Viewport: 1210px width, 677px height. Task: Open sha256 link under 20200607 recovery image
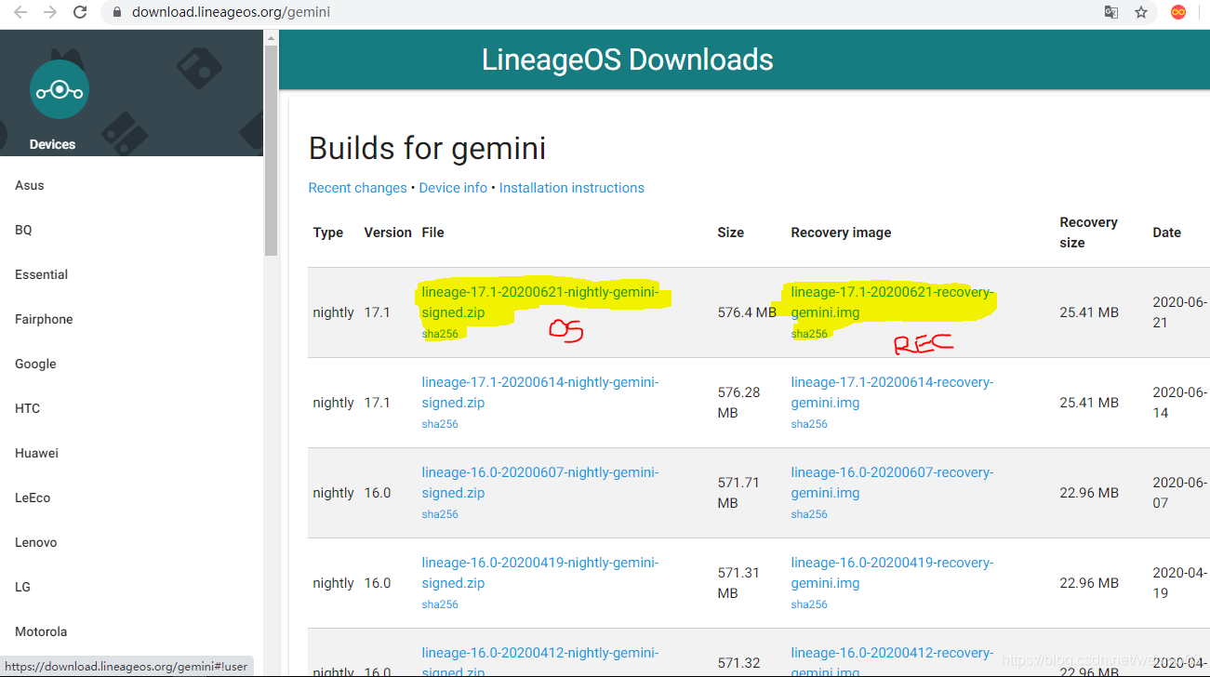[x=809, y=514]
